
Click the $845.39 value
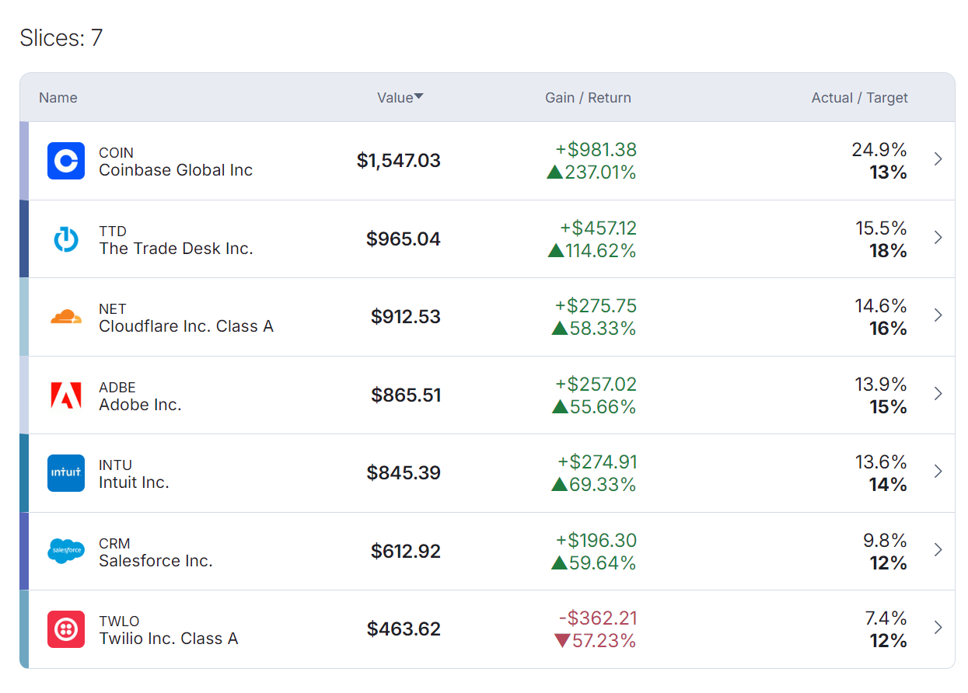tap(404, 473)
